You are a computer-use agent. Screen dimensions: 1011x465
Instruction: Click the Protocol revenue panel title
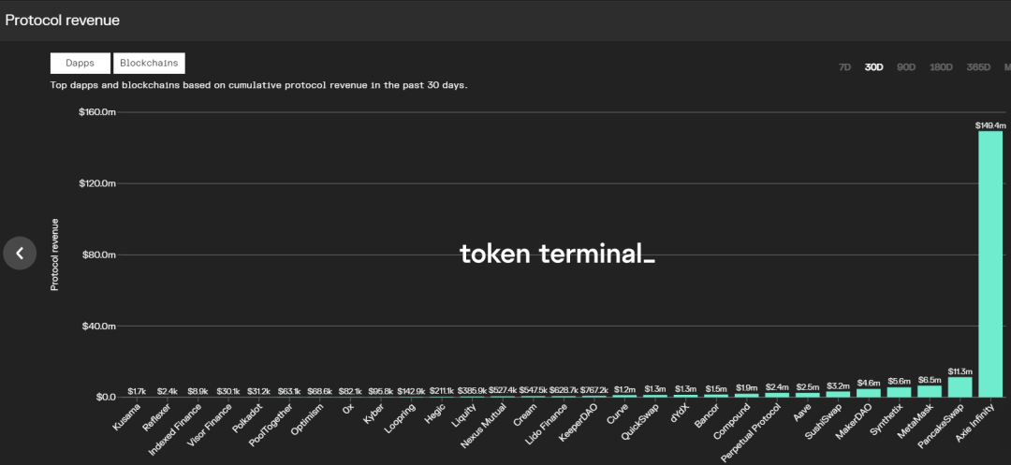63,20
